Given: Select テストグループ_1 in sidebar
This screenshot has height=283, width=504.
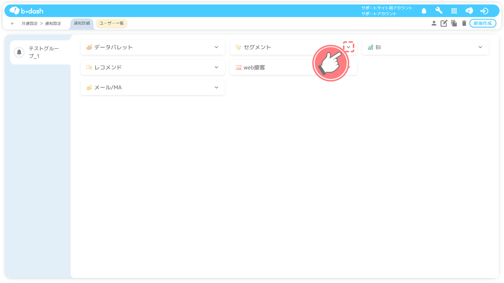Looking at the screenshot, I should 40,52.
